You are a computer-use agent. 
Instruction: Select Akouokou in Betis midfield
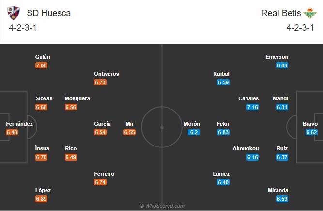[x=246, y=148]
